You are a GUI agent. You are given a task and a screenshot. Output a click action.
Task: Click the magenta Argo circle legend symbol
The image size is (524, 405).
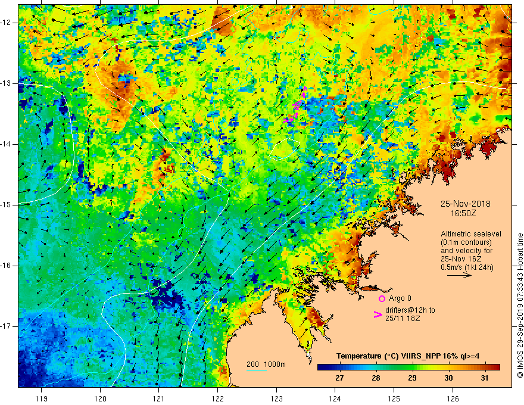click(382, 298)
